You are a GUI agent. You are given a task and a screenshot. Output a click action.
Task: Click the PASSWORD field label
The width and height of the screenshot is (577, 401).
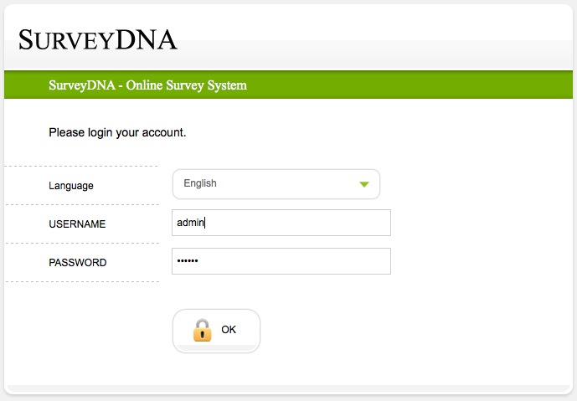click(78, 263)
